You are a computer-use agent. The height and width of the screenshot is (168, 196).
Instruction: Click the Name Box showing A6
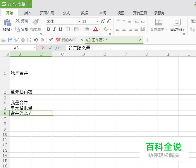tap(18, 48)
